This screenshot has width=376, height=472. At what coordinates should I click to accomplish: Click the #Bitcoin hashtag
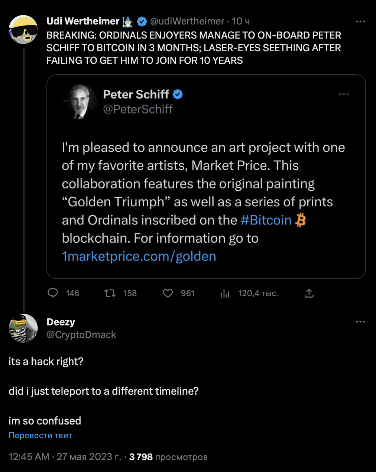[266, 220]
